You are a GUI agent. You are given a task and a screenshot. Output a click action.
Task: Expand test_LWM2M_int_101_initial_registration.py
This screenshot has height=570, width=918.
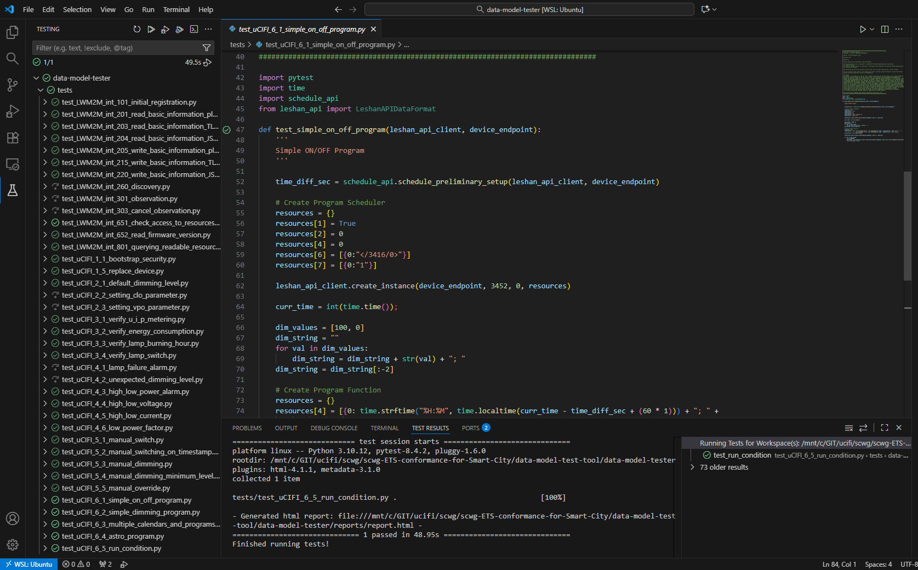point(45,102)
